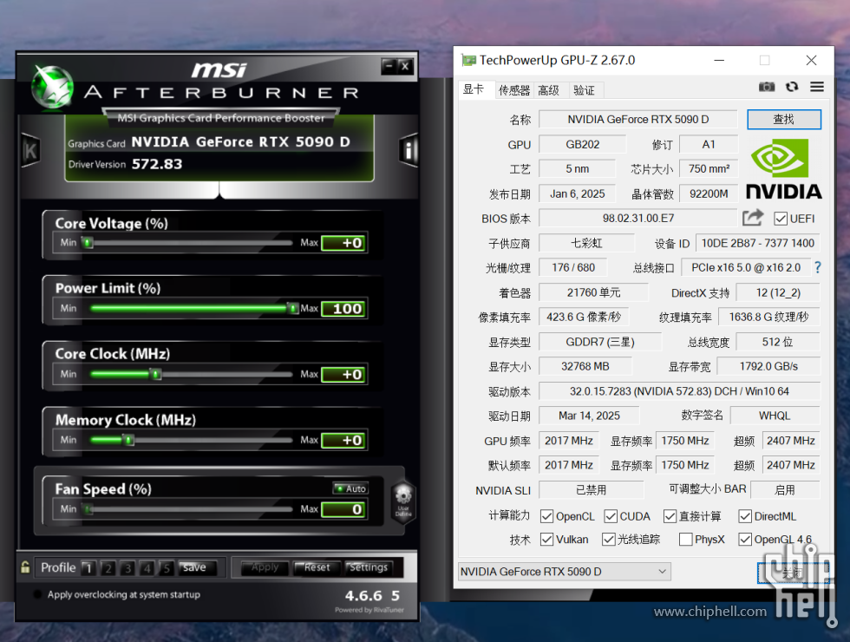Image resolution: width=850 pixels, height=642 pixels.
Task: Select Afterburner profile slot 2
Action: pyautogui.click(x=108, y=567)
